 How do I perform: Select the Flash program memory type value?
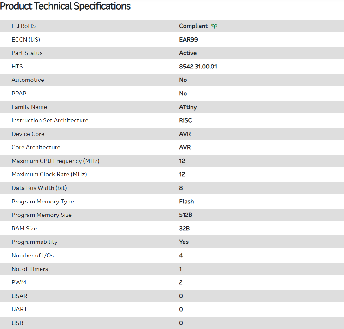(x=186, y=202)
